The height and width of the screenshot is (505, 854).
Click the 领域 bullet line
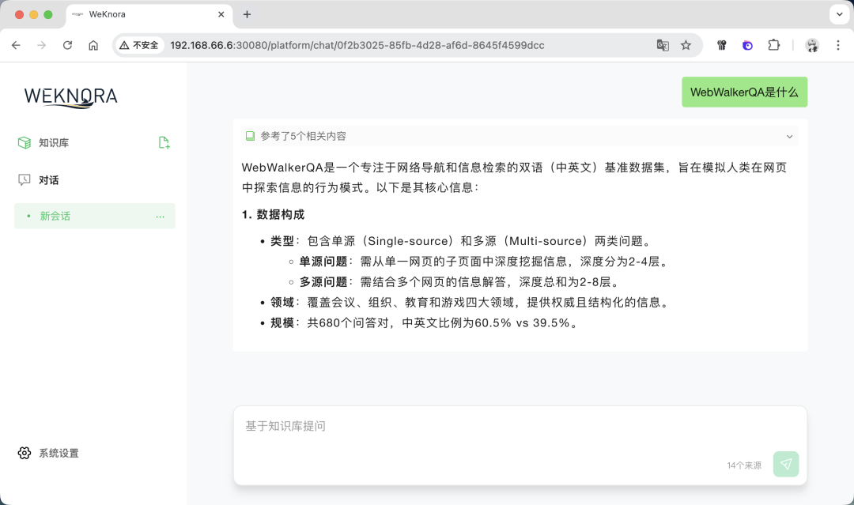click(470, 303)
